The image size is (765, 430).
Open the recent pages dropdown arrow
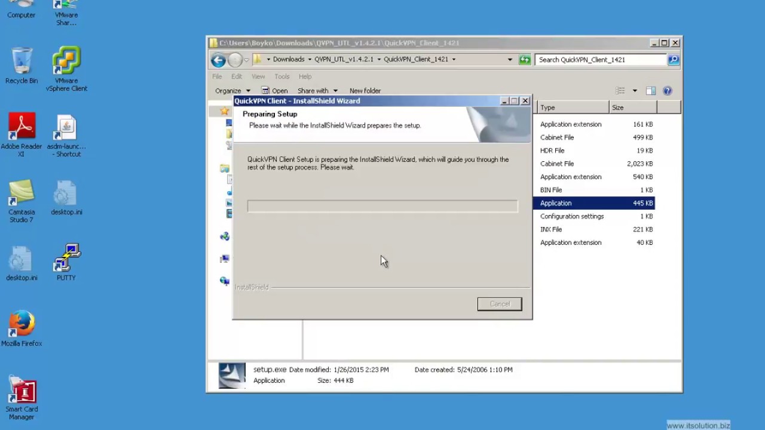[246, 60]
